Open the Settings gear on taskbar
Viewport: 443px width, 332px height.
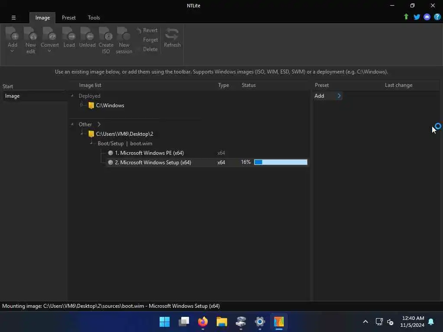pyautogui.click(x=260, y=322)
